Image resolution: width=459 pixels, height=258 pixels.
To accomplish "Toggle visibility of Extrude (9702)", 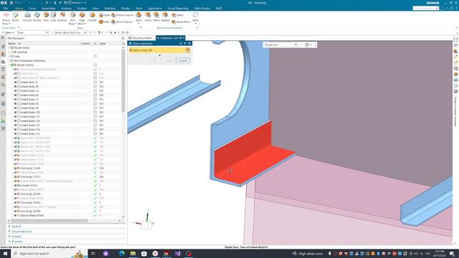I will tap(15, 186).
